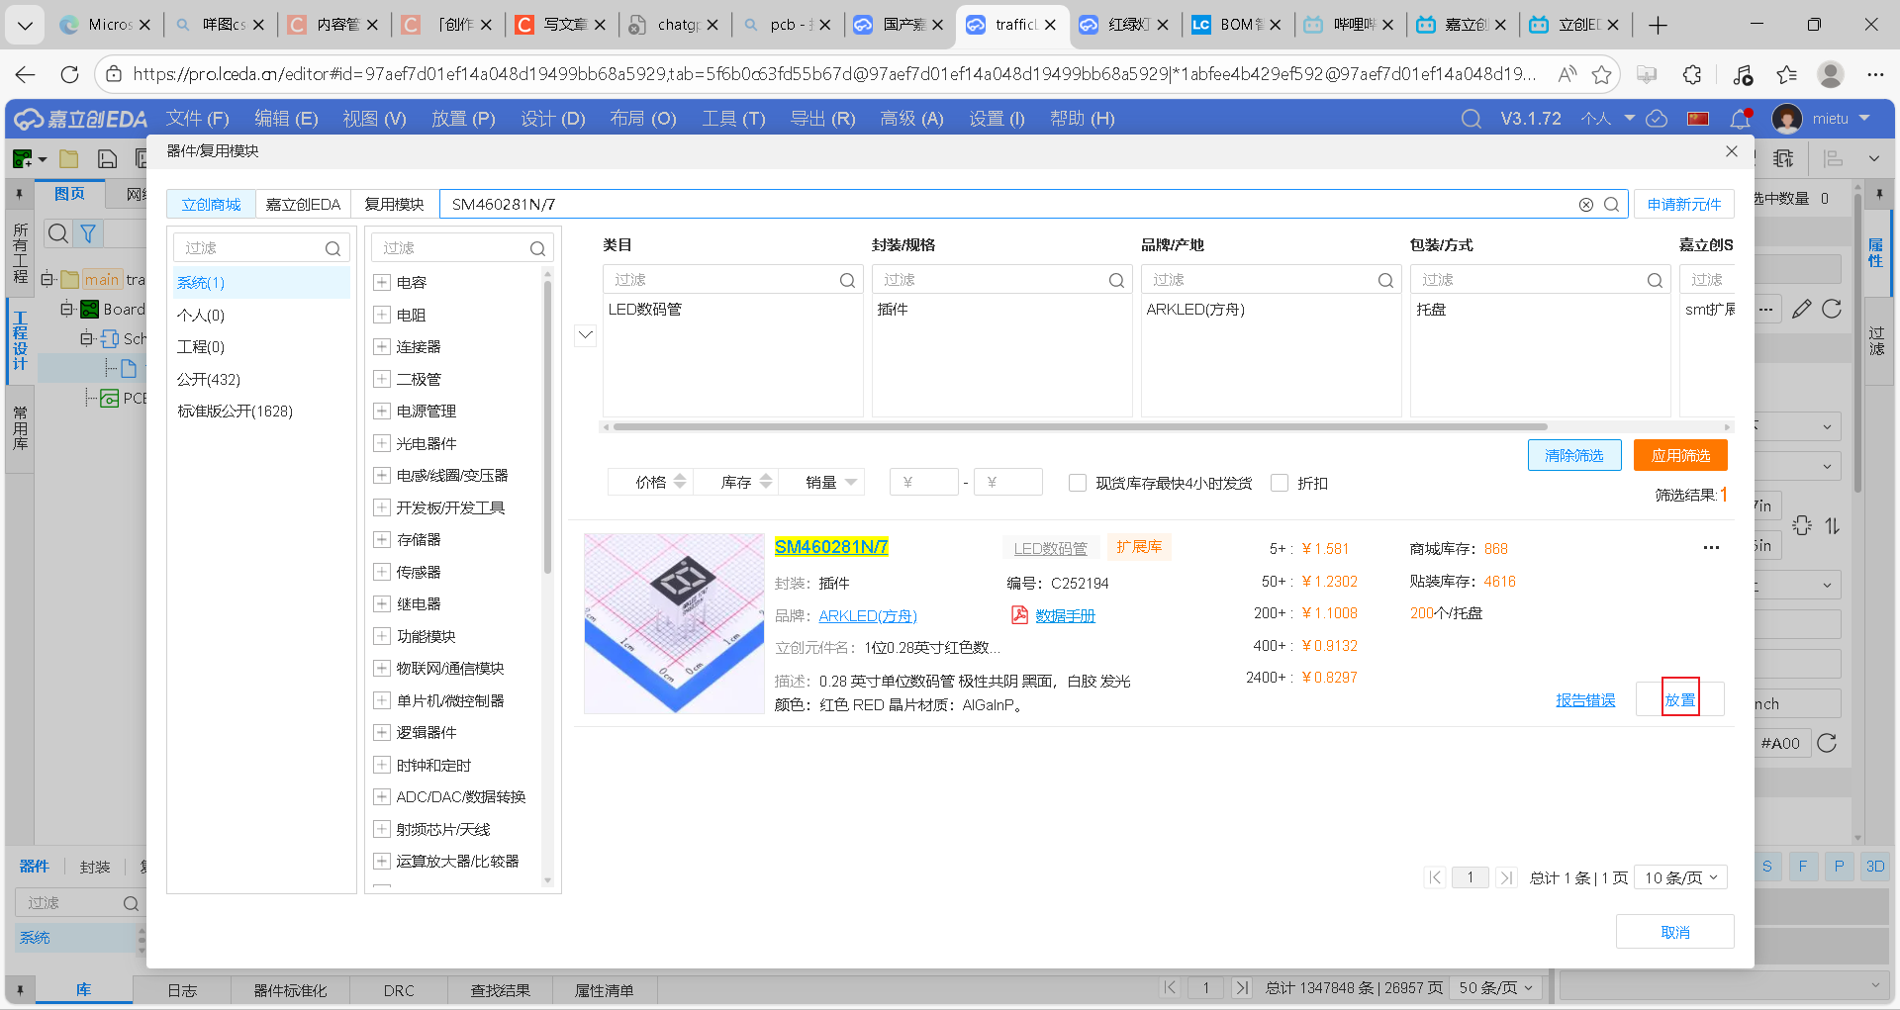Check the 折扣 discount checkbox

[1280, 483]
